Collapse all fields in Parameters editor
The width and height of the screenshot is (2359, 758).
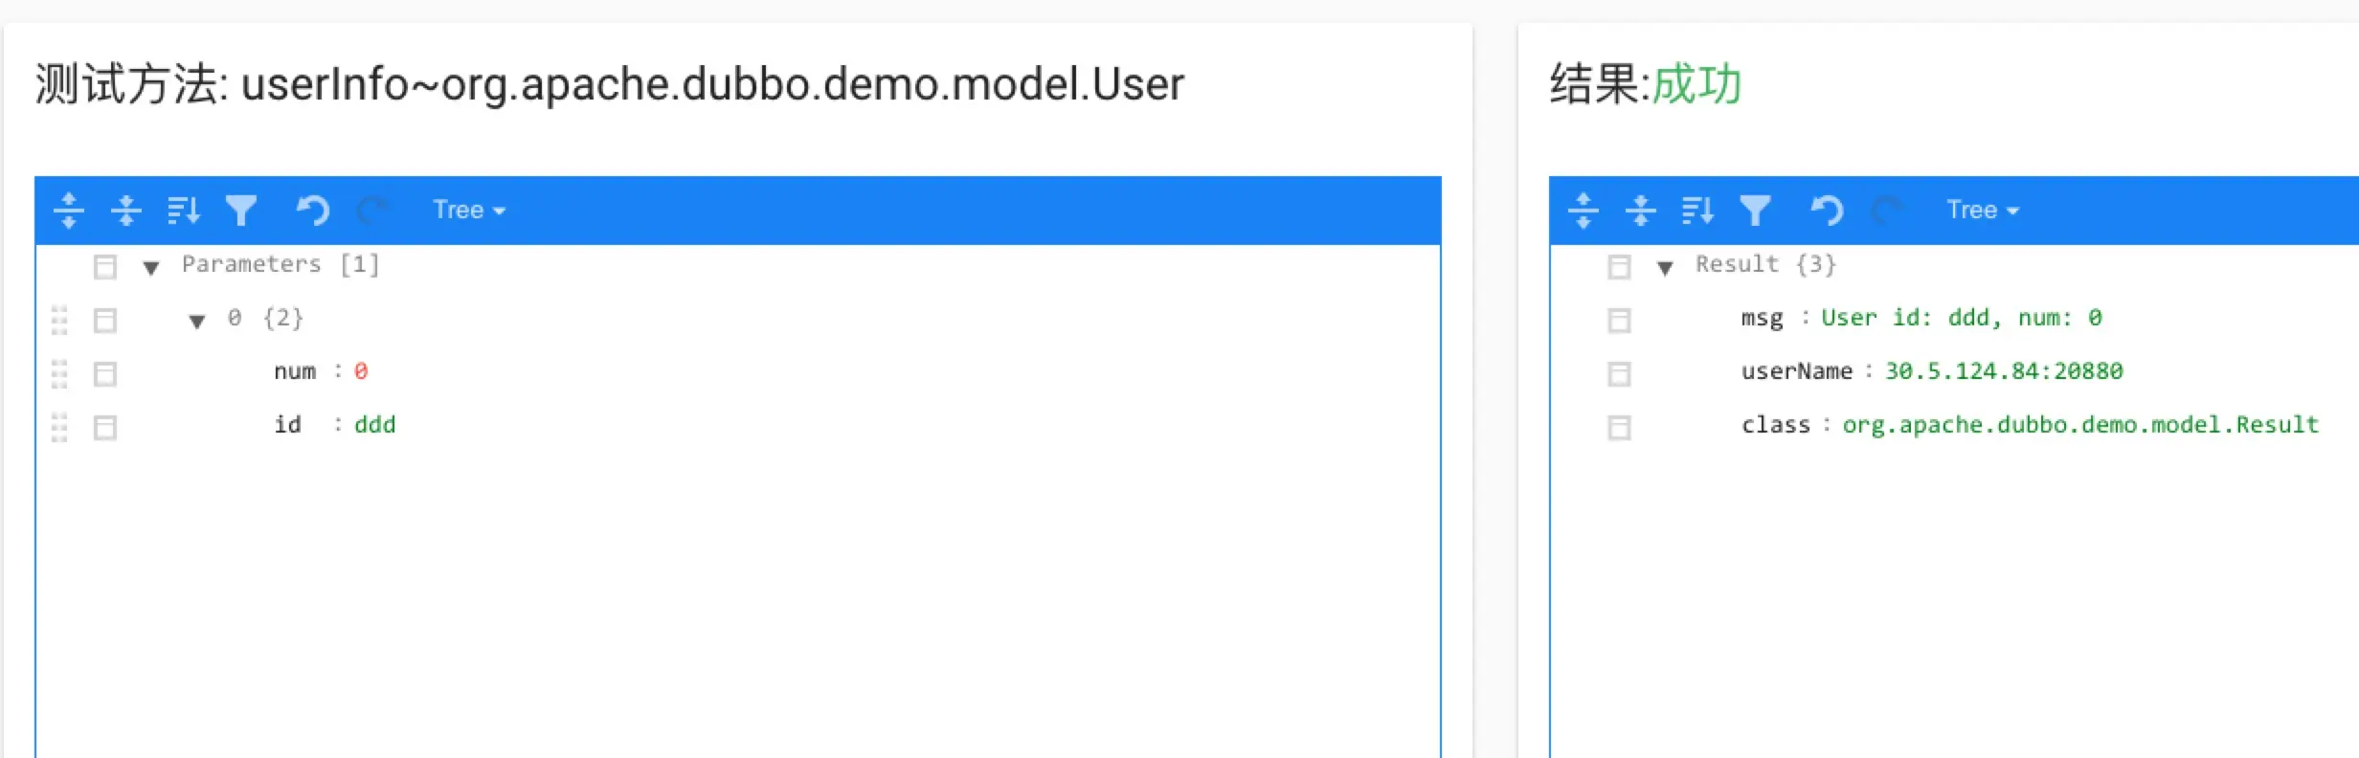[x=125, y=210]
